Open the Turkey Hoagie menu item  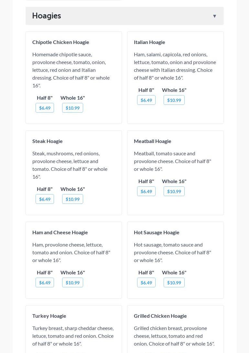pos(49,316)
